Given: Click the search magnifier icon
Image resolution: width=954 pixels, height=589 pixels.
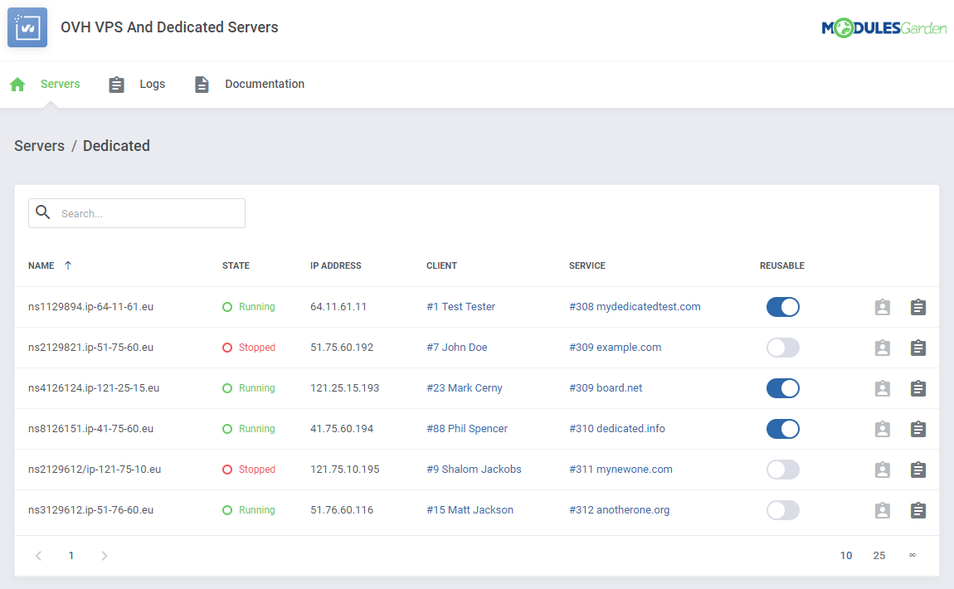Looking at the screenshot, I should pyautogui.click(x=42, y=212).
